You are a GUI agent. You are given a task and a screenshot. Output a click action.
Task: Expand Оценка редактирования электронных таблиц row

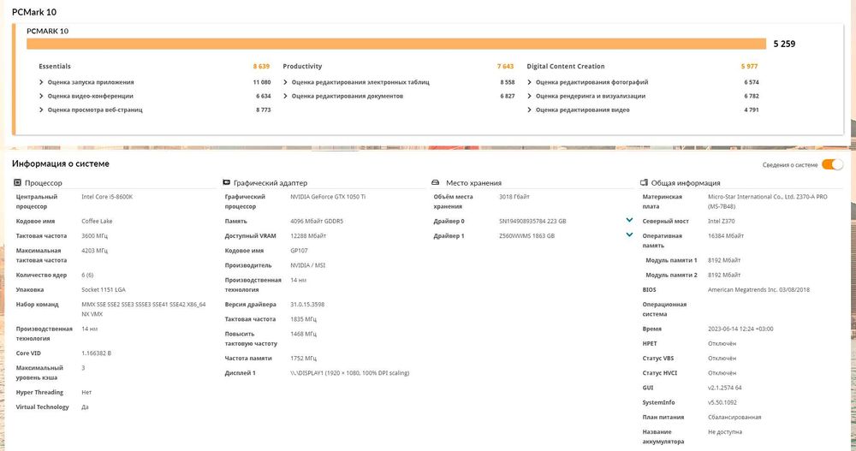285,82
